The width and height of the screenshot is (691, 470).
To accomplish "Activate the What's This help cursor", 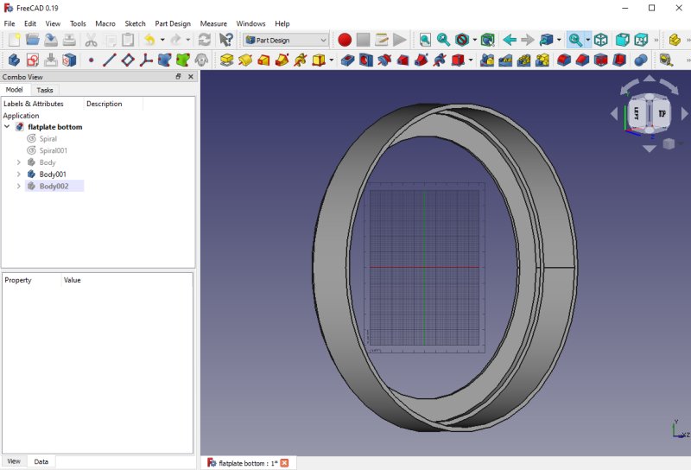I will coord(226,40).
